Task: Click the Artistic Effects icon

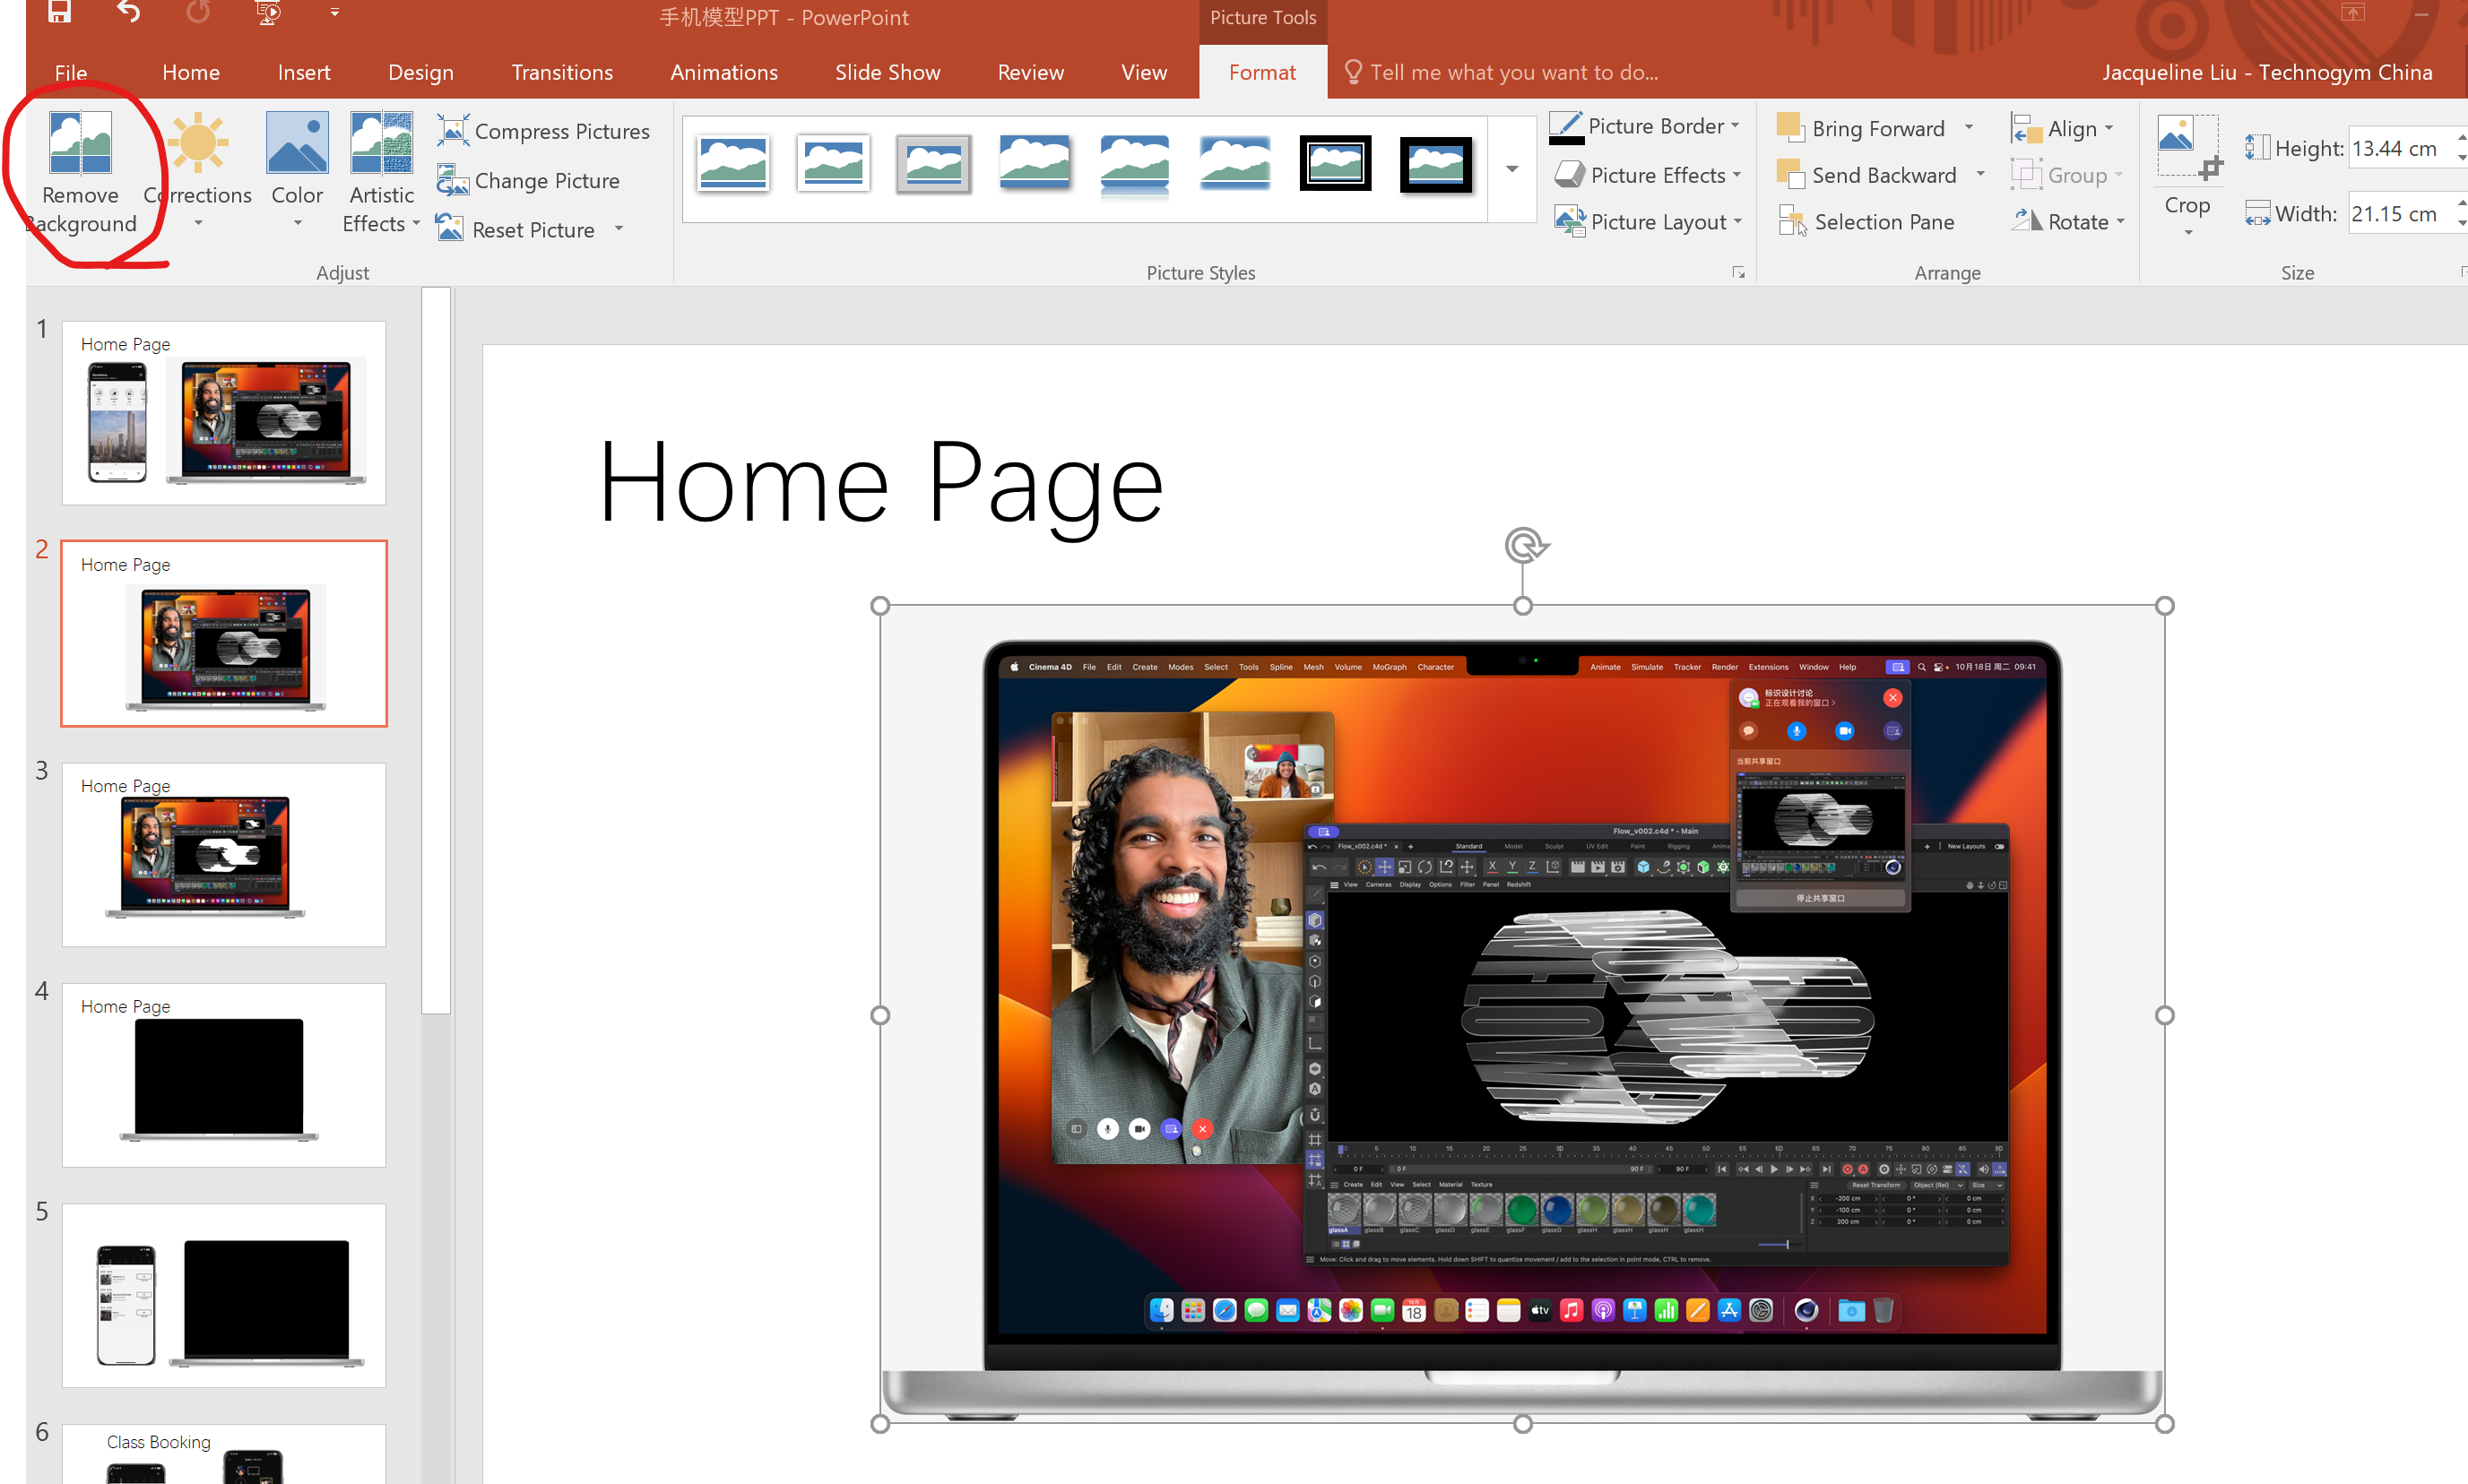Action: 381,143
